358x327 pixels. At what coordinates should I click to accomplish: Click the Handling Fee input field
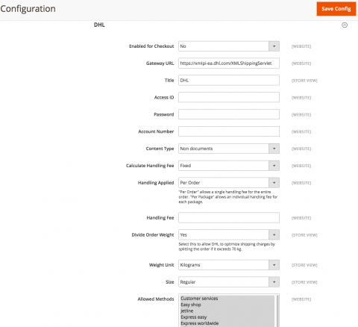(x=229, y=218)
